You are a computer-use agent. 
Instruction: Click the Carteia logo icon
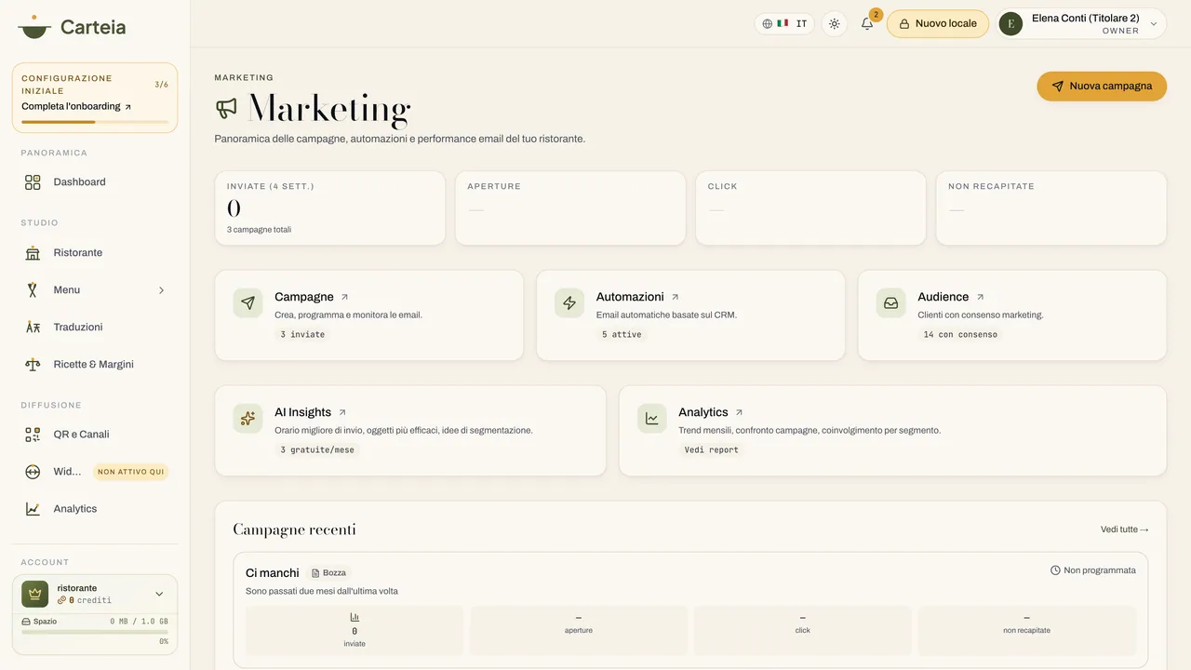tap(34, 26)
